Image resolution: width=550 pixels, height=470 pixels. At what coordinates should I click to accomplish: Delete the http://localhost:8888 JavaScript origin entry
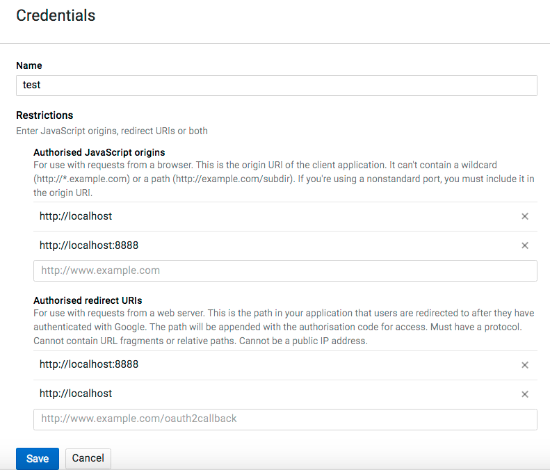pyautogui.click(x=525, y=245)
